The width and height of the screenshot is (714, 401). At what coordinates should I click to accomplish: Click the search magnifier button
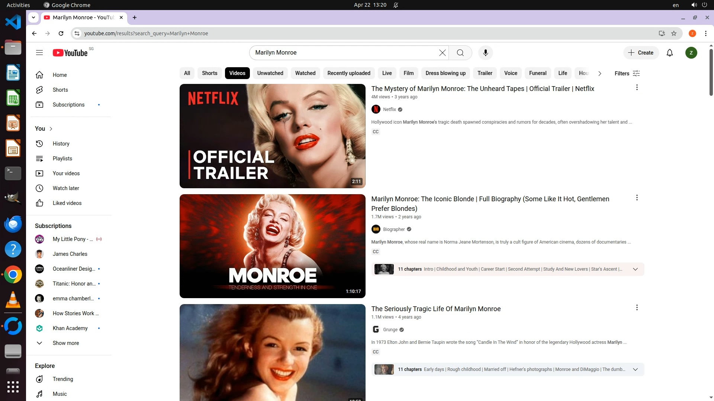pyautogui.click(x=460, y=53)
